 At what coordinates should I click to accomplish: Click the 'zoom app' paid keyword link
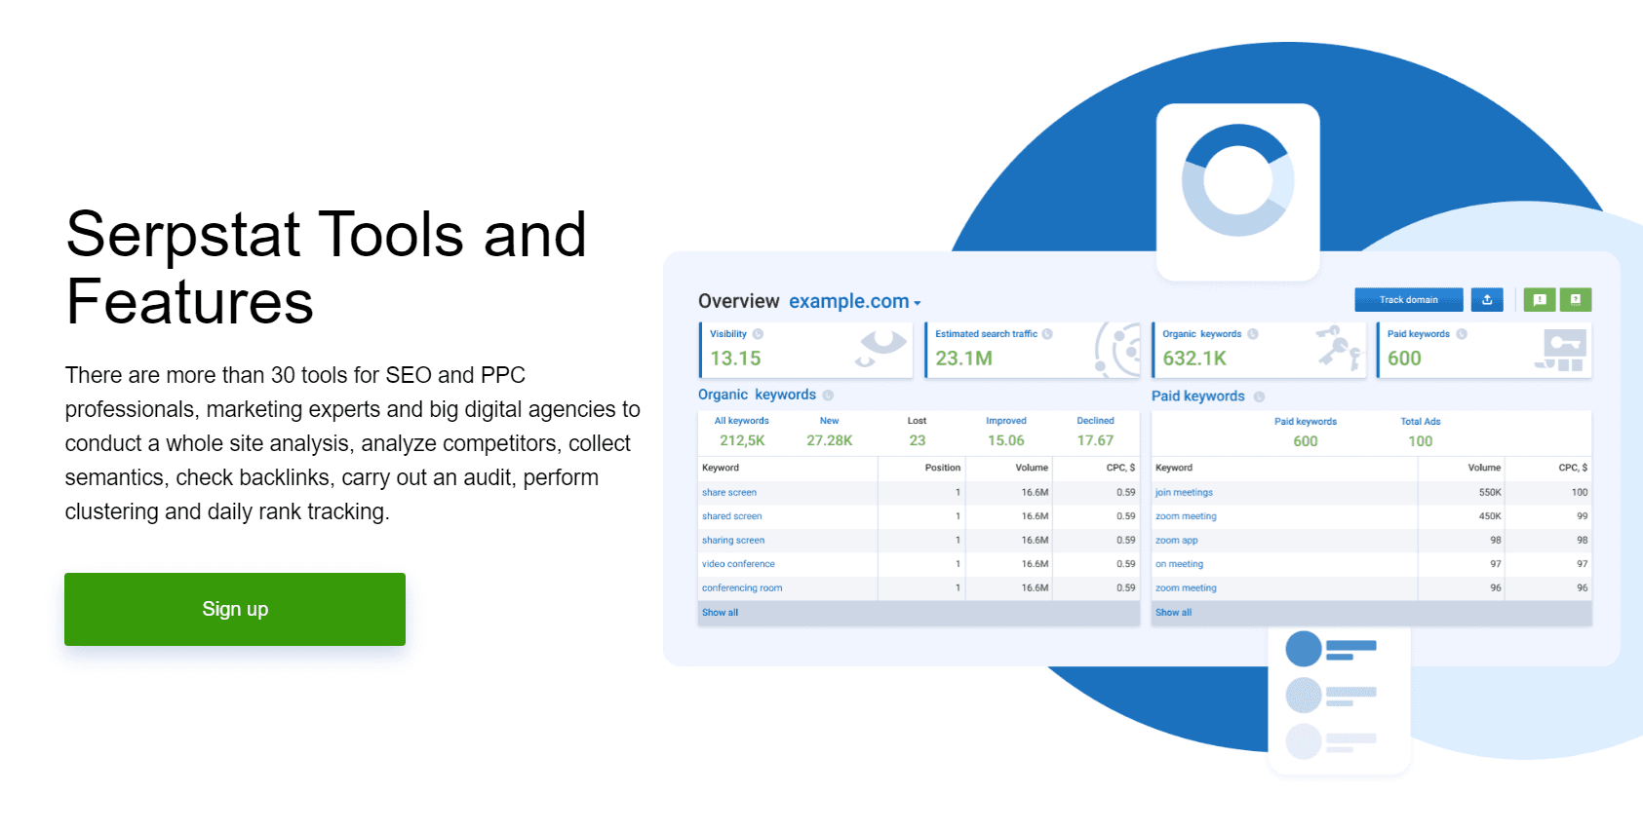(x=1177, y=541)
